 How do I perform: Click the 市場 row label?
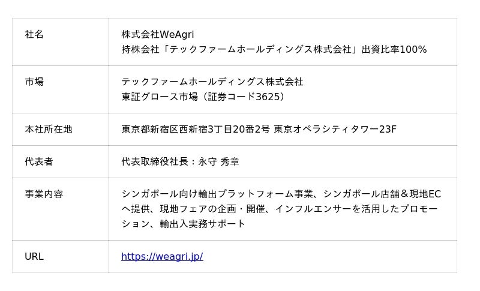click(x=34, y=82)
